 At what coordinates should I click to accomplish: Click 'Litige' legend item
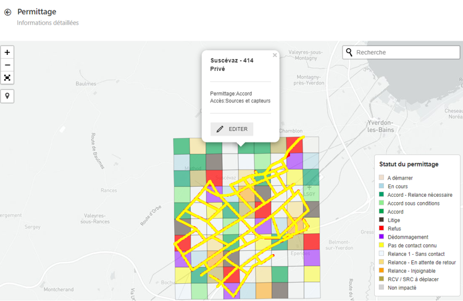coord(394,220)
